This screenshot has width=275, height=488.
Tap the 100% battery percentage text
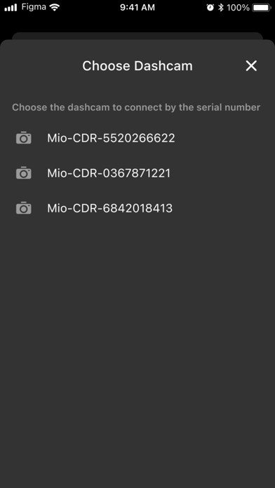[x=238, y=8]
